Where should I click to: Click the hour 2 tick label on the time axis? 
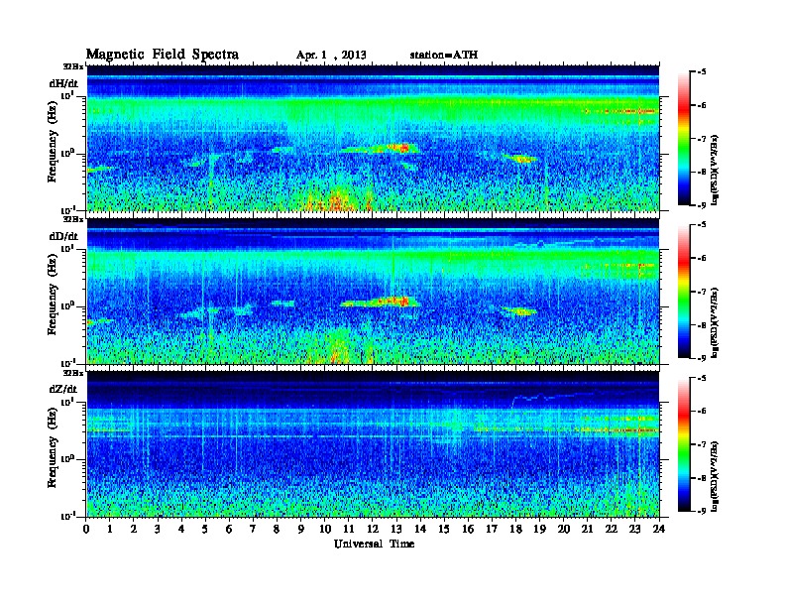[x=134, y=529]
